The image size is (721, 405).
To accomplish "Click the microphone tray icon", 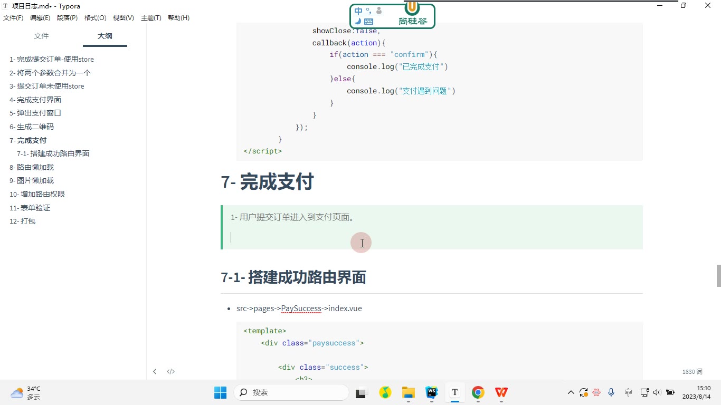I will (x=611, y=392).
